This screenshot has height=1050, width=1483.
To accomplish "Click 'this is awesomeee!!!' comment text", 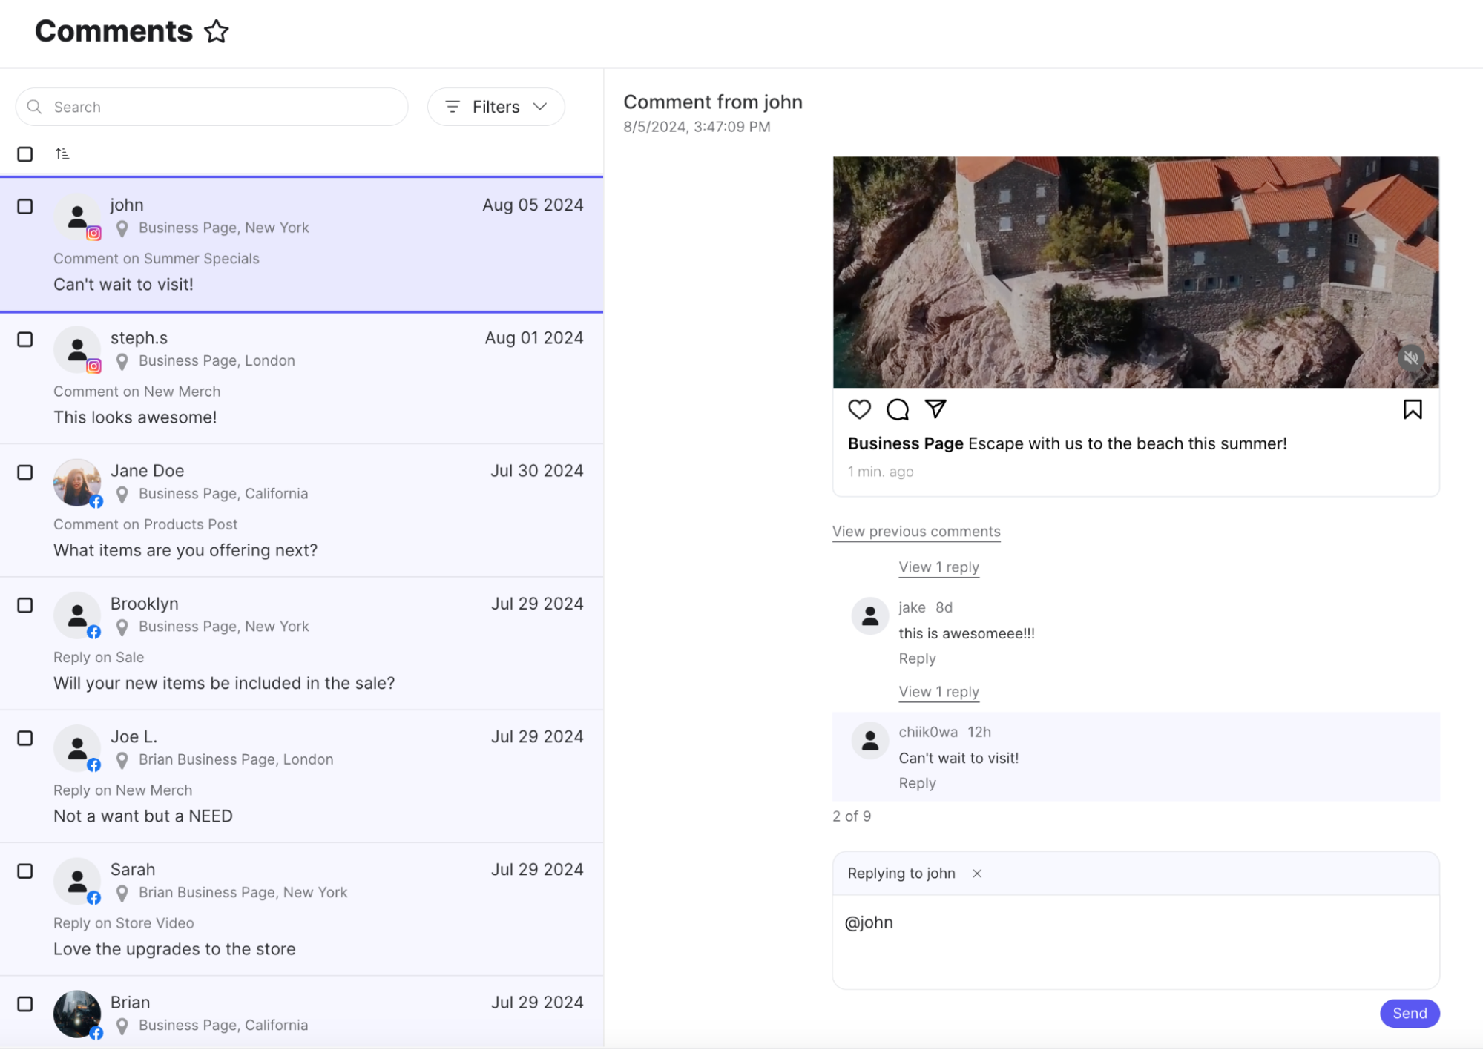I will pyautogui.click(x=967, y=633).
